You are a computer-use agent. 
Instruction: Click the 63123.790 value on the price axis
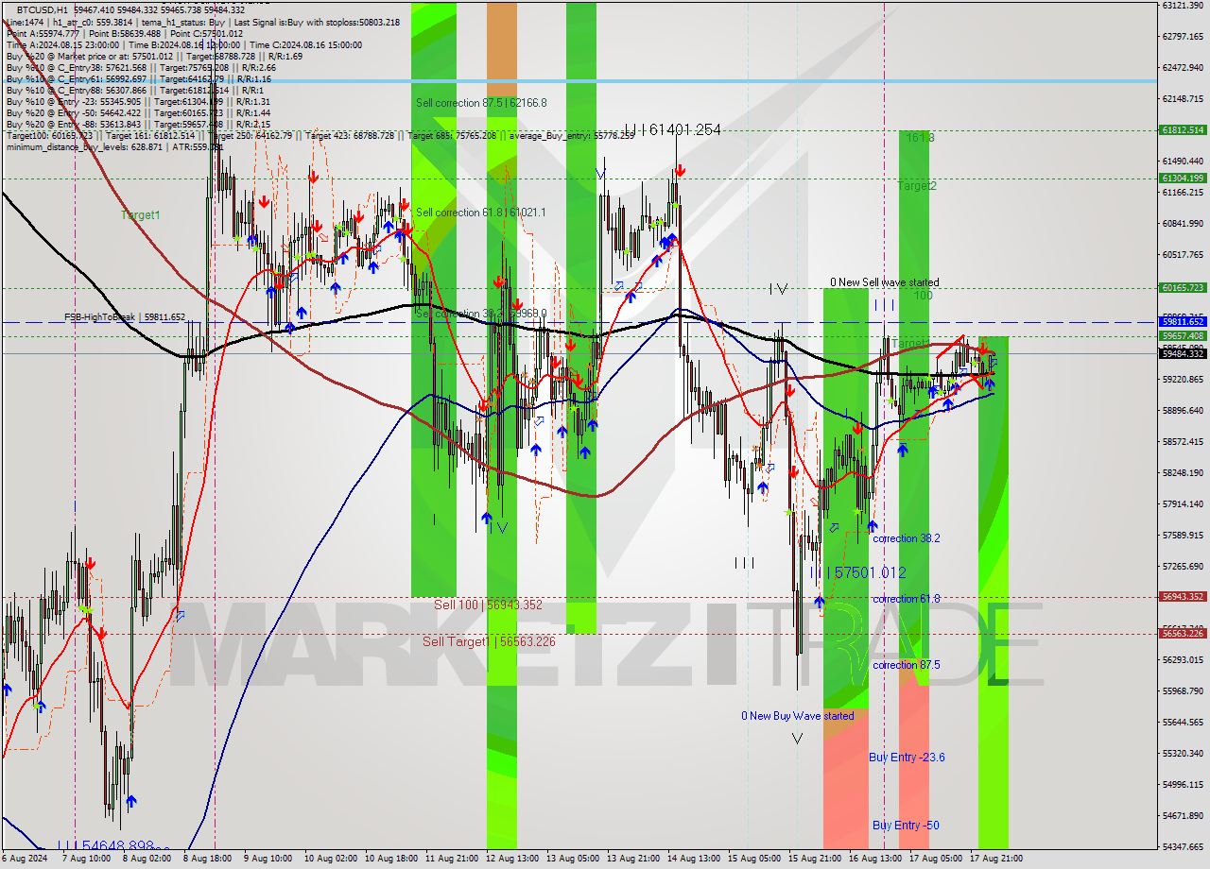click(1183, 6)
